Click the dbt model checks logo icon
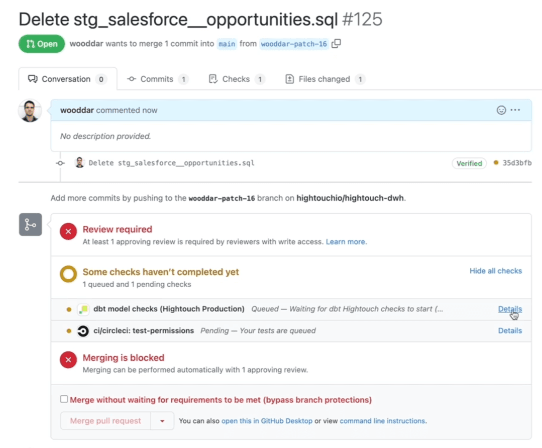The image size is (542, 448). pyautogui.click(x=83, y=309)
